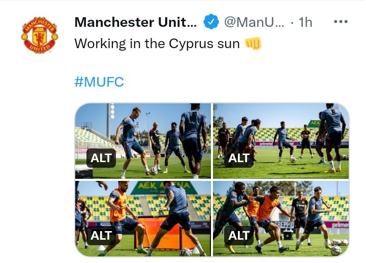Click the fist emoji in tweet
Viewport: 366px width, 263px height.
coord(253,44)
